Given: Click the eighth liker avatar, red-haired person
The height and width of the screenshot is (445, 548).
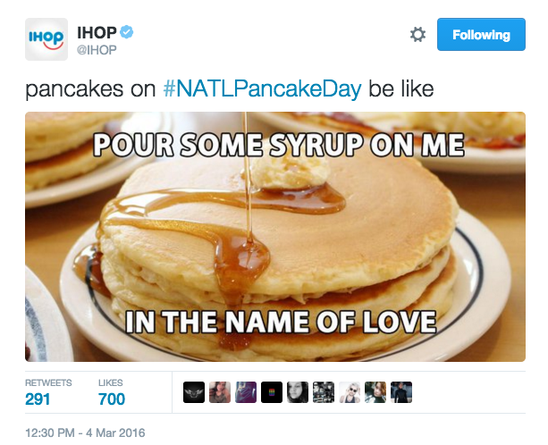Looking at the screenshot, I should point(375,392).
